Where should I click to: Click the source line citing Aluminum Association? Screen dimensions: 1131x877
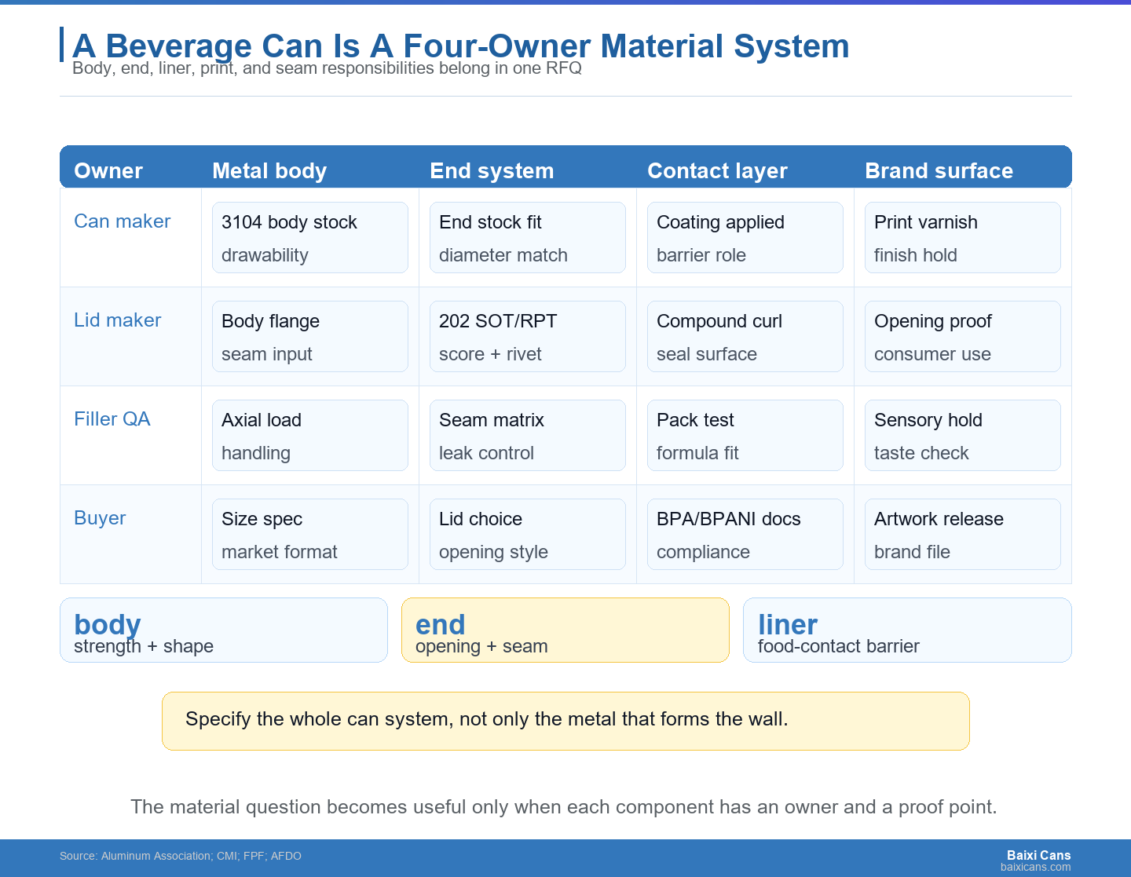click(x=181, y=856)
